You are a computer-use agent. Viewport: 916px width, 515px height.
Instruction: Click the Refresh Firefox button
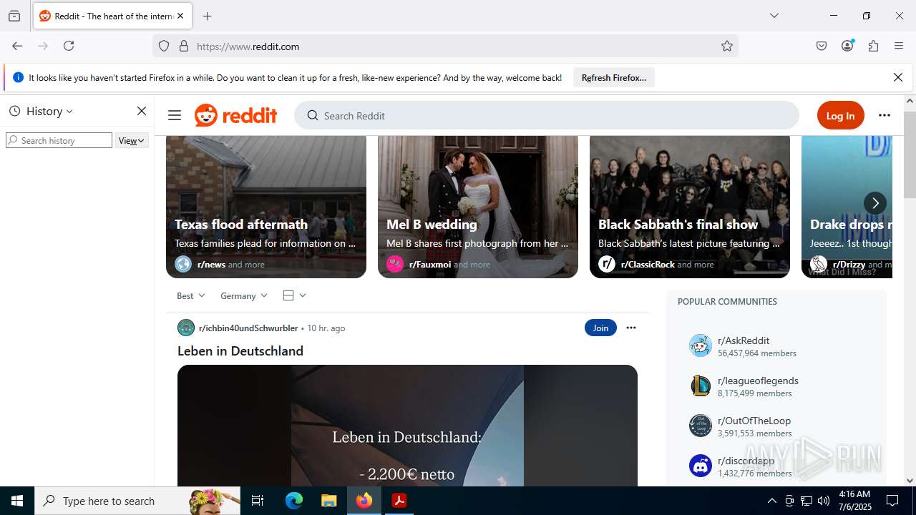pyautogui.click(x=614, y=77)
